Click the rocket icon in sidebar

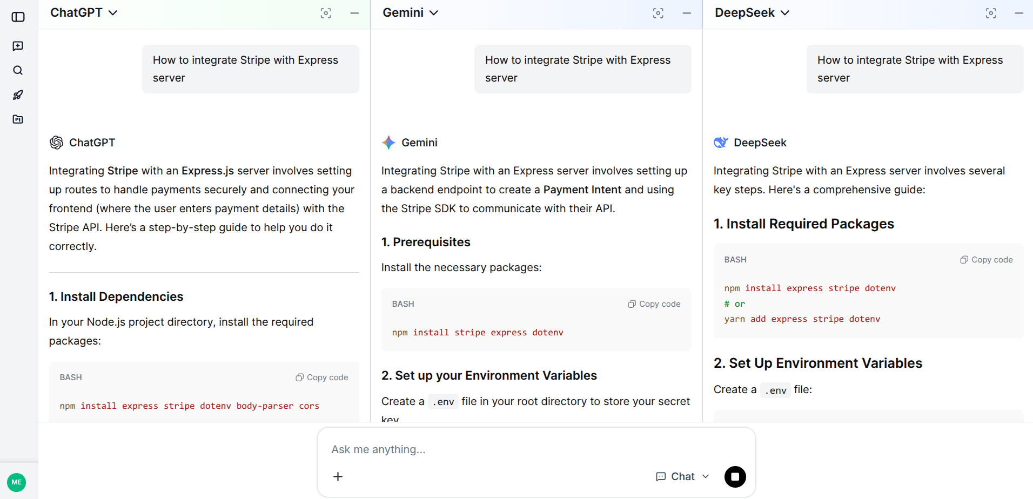(18, 95)
